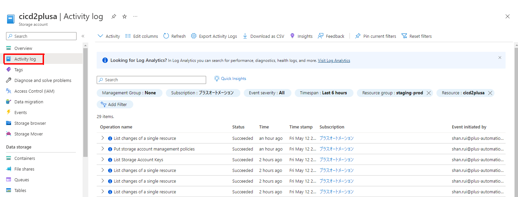Sort by Event initiated by column
Image resolution: width=518 pixels, height=197 pixels.
pyautogui.click(x=469, y=127)
